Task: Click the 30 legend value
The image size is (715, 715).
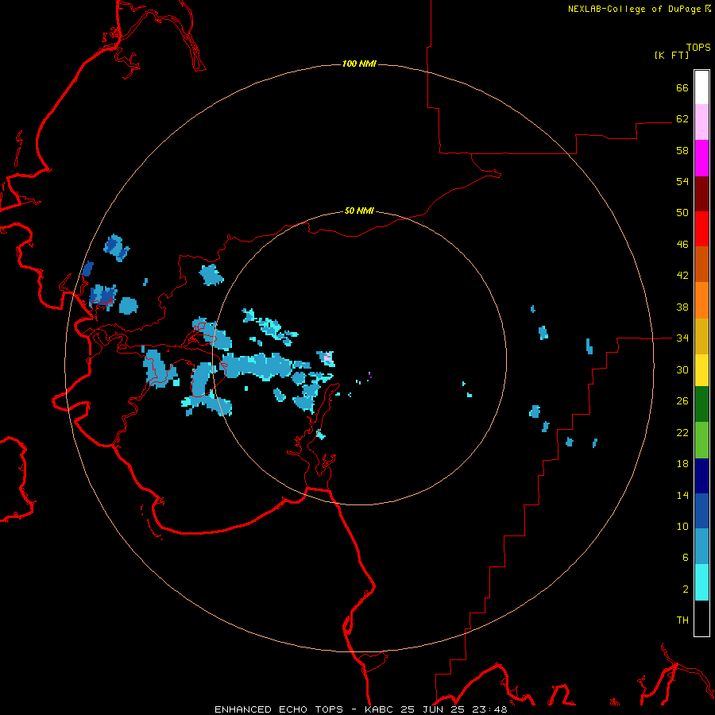Action: 682,369
